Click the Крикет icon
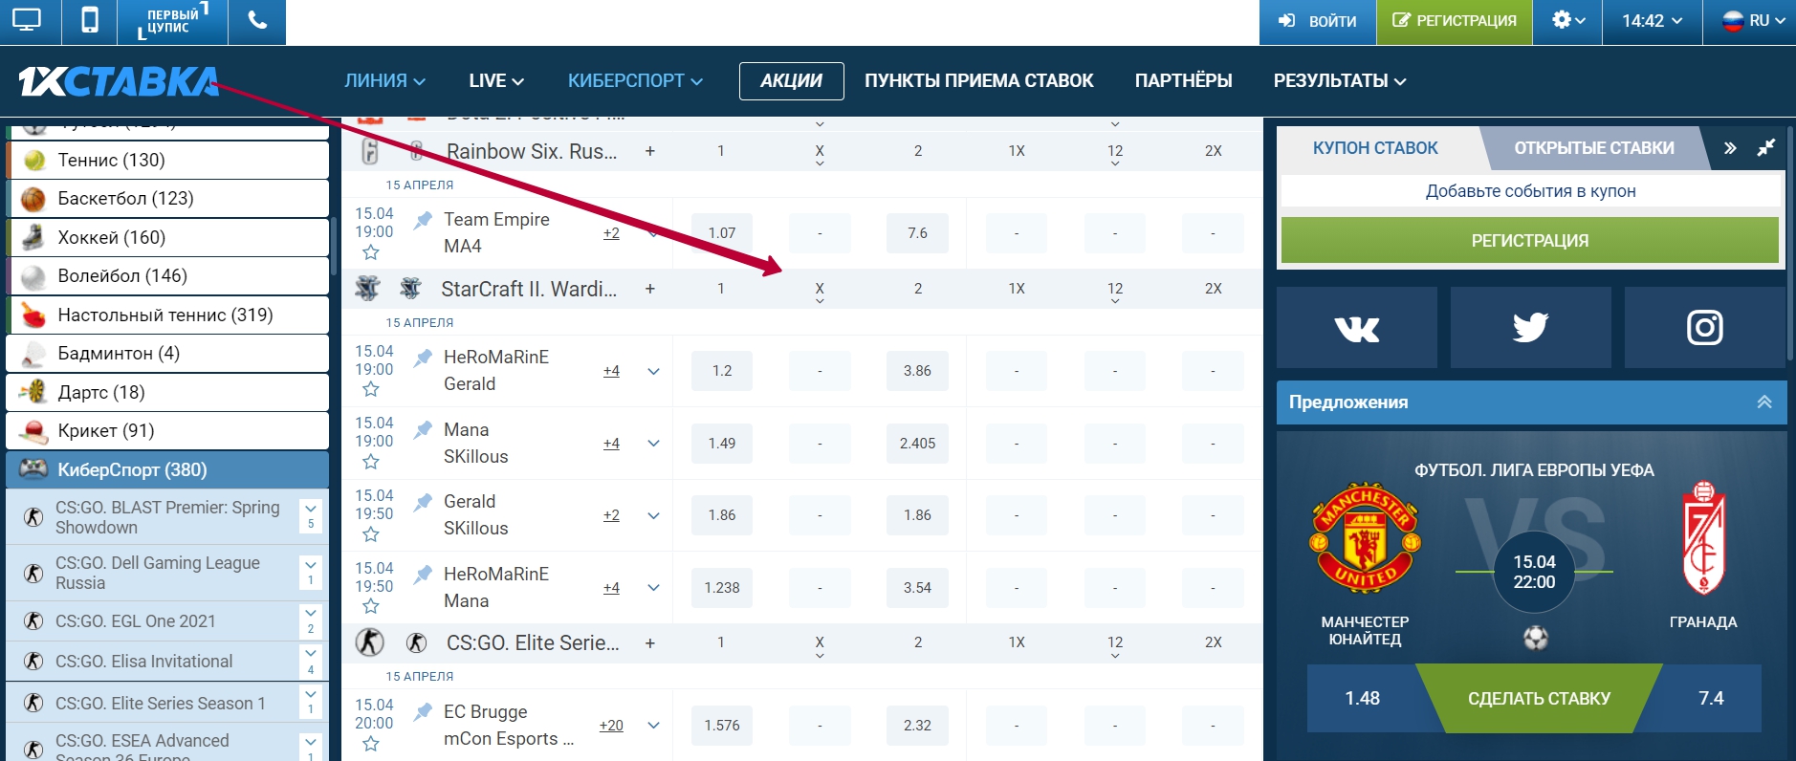The width and height of the screenshot is (1796, 761). pos(33,431)
